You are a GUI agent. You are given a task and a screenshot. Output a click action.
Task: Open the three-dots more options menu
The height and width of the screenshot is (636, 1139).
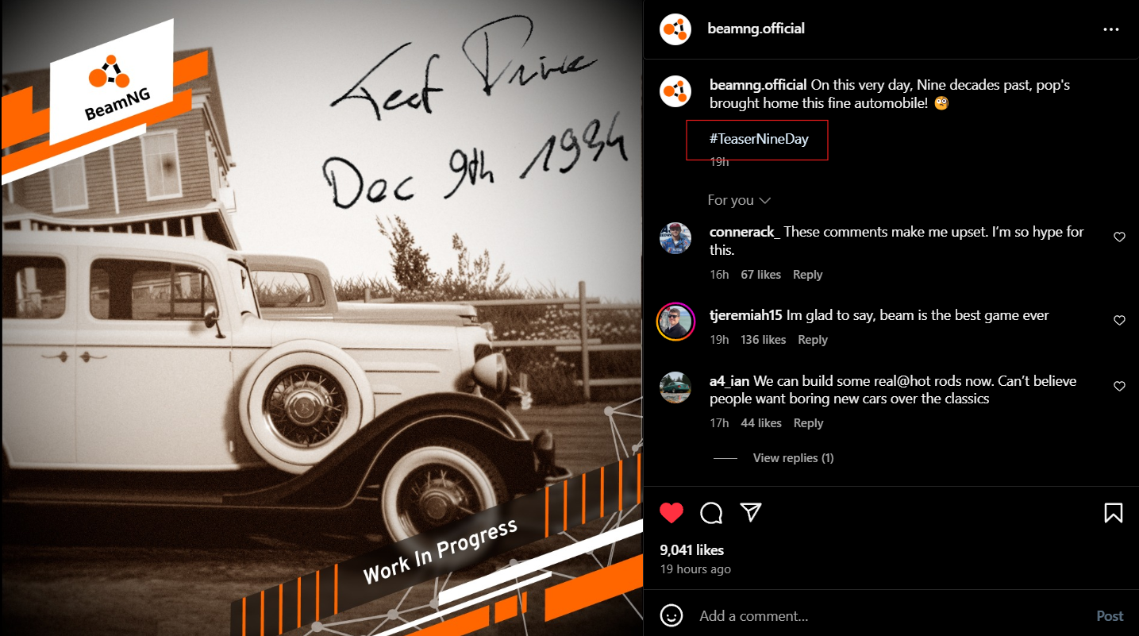tap(1110, 29)
